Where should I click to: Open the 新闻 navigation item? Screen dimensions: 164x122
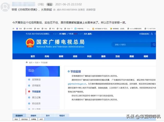[x=61, y=56]
